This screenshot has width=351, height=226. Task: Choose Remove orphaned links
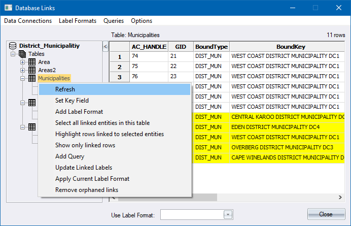(x=87, y=190)
